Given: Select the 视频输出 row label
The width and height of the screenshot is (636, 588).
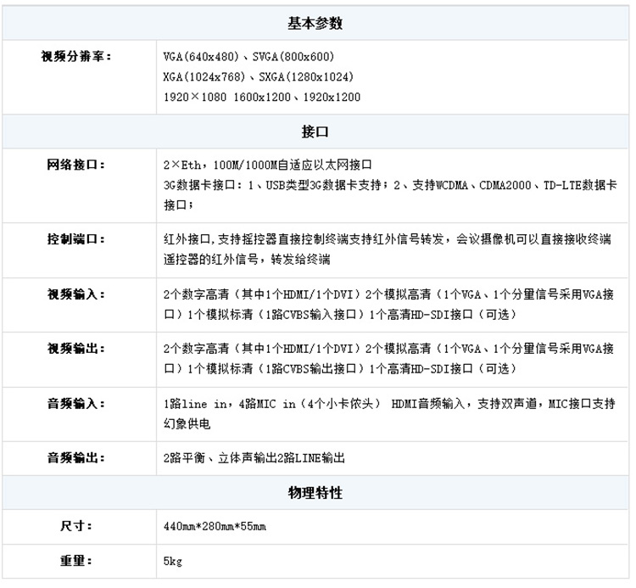Looking at the screenshot, I should coord(76,348).
